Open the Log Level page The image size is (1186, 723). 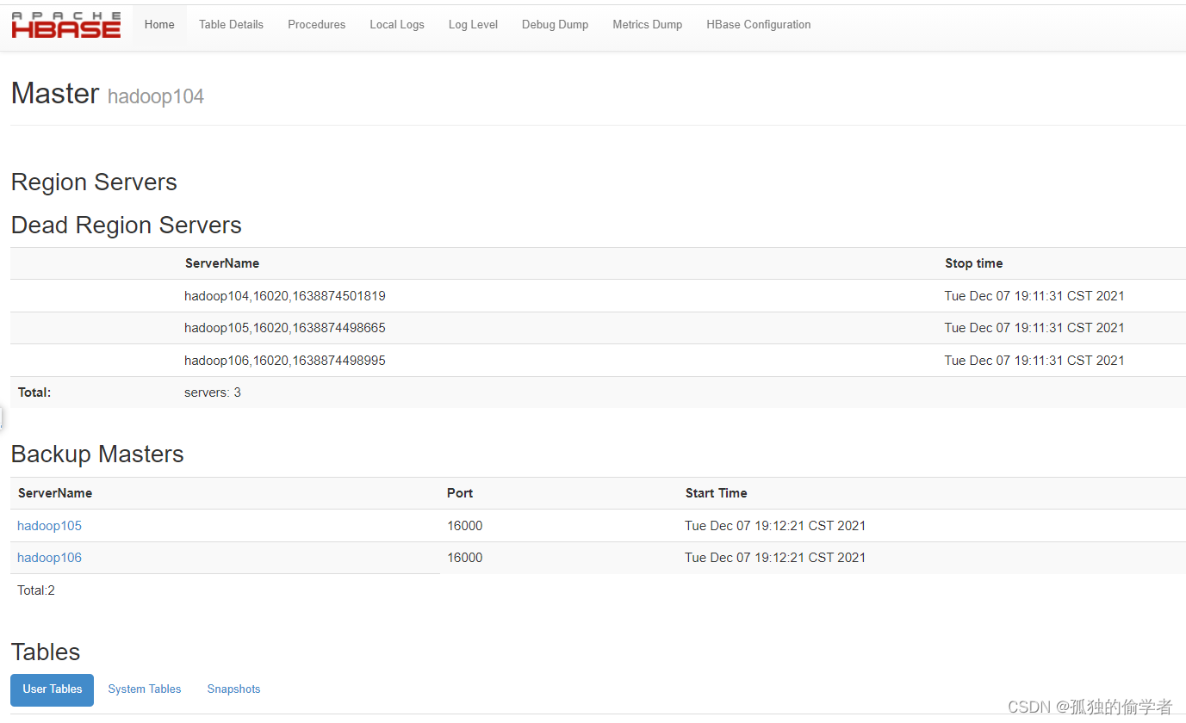[x=473, y=25]
